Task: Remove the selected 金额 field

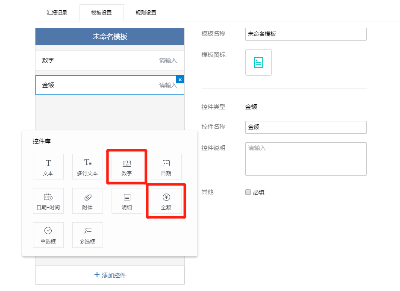Action: (180, 79)
